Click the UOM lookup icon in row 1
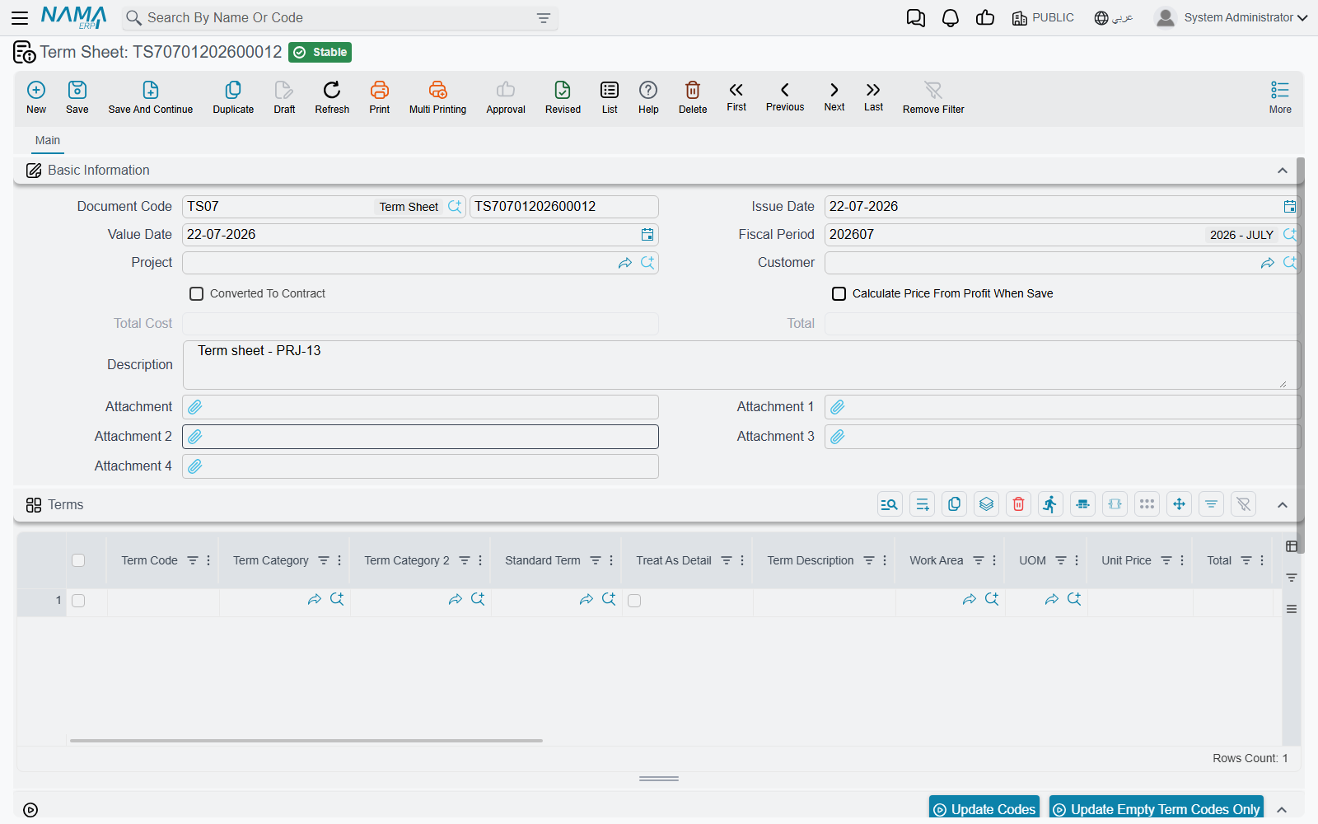Image resolution: width=1318 pixels, height=824 pixels. [x=1074, y=600]
